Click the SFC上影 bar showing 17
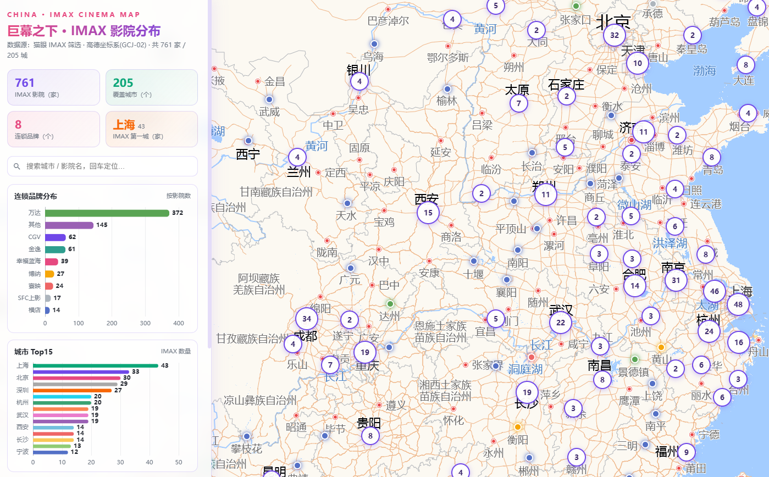 coord(48,298)
